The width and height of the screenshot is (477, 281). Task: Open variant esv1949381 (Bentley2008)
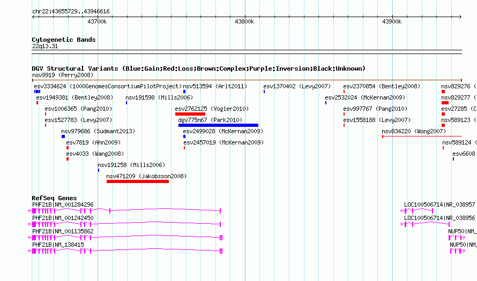coord(74,97)
